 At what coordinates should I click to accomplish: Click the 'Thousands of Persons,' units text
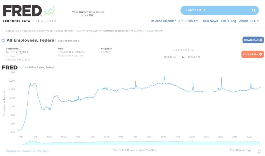[x=72, y=52]
